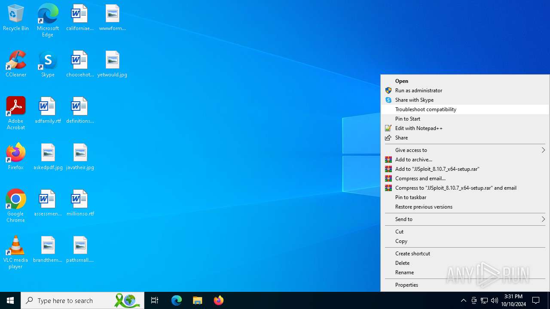550x309 pixels.
Task: Choose Delete in the context menu
Action: coord(465,263)
